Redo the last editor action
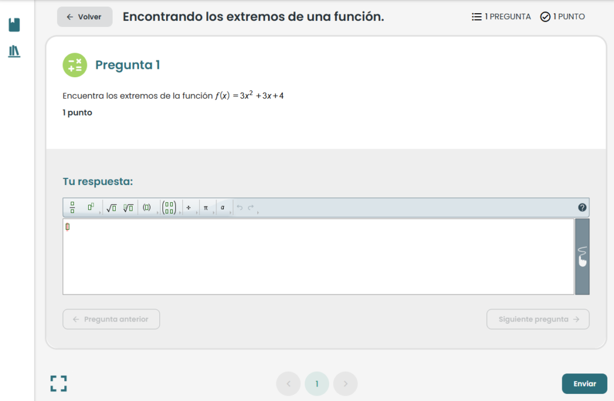The height and width of the screenshot is (401, 614). click(251, 208)
